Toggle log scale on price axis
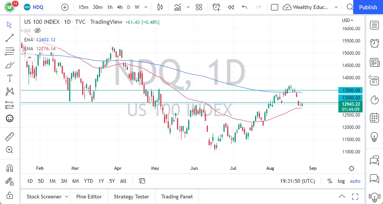Screen dimensions: 383x204 (341, 181)
